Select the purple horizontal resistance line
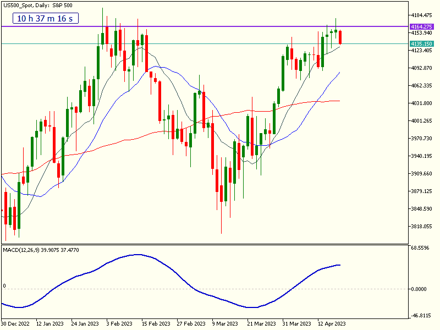Viewport: 440px width, 330px height. coord(220,26)
